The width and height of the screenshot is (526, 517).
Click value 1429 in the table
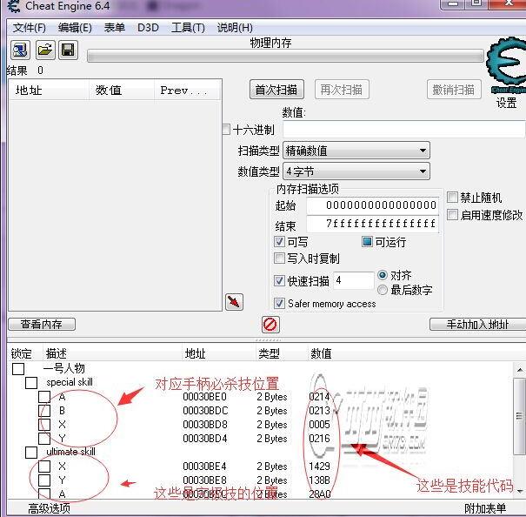(319, 467)
